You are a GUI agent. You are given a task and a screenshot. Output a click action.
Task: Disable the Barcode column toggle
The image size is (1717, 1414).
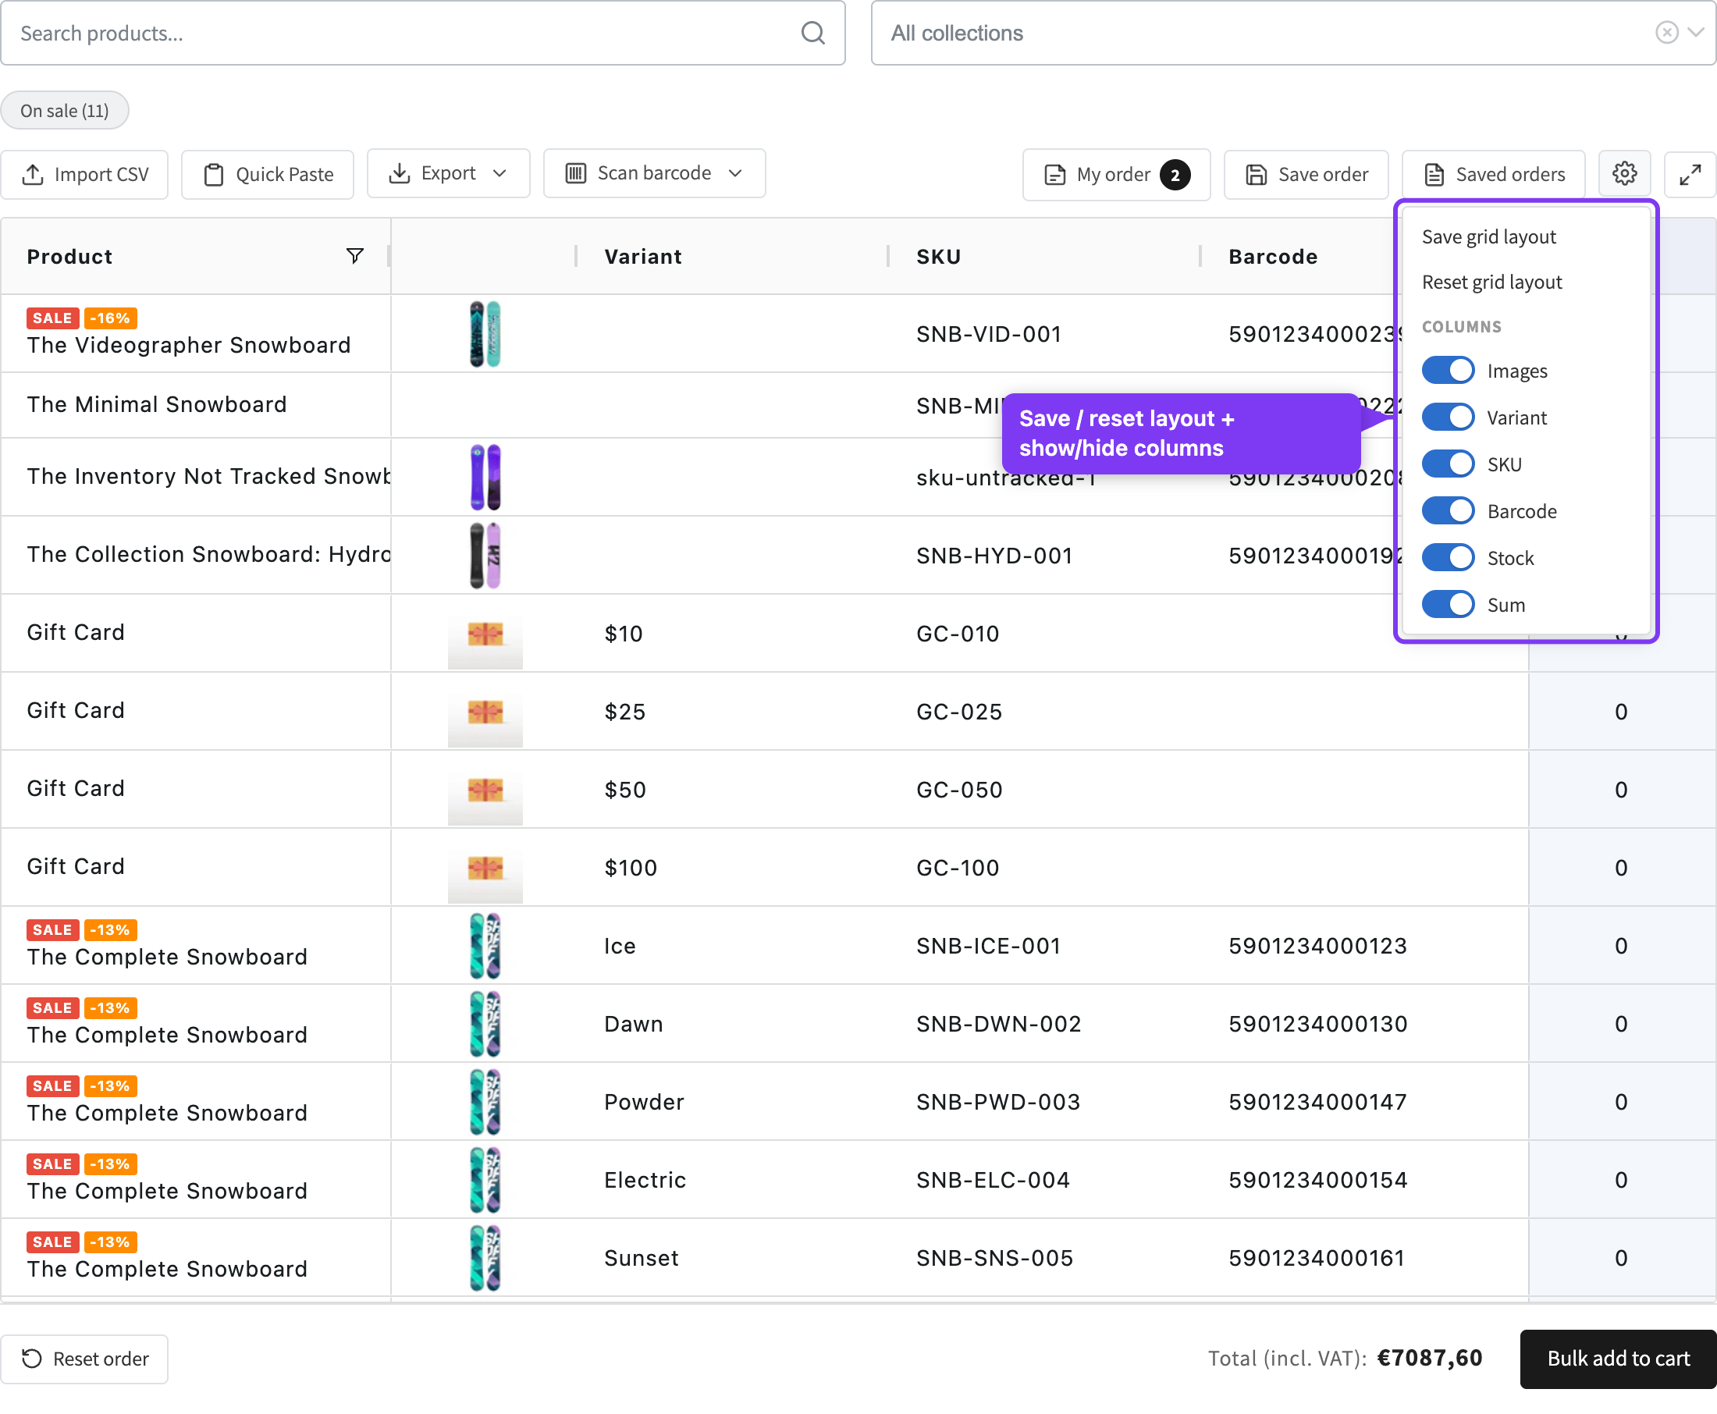(x=1448, y=510)
